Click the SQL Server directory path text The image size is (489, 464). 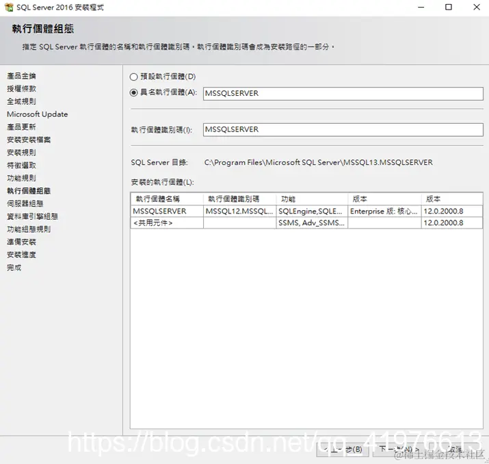pyautogui.click(x=319, y=163)
